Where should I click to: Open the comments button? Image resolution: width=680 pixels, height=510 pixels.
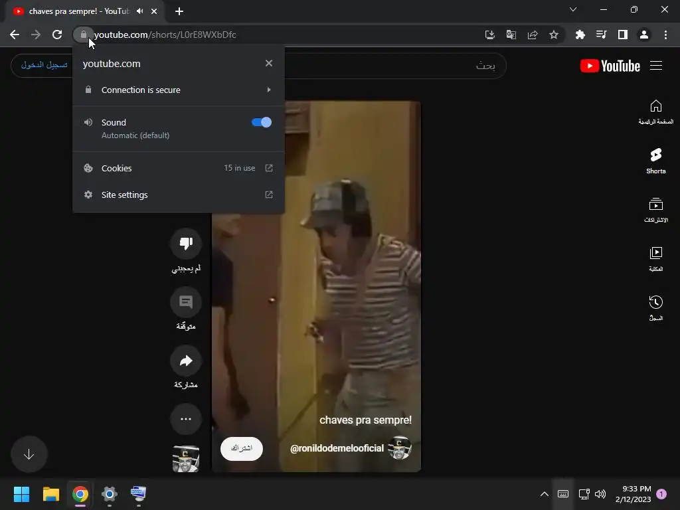[186, 302]
